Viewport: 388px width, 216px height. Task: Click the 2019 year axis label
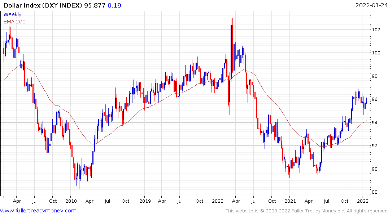[145, 201]
